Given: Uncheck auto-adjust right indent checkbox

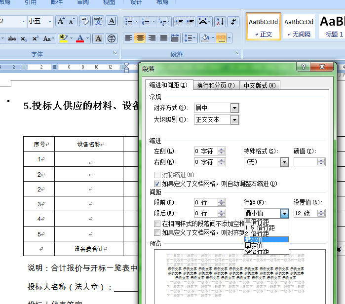Looking at the screenshot, I should (157, 184).
